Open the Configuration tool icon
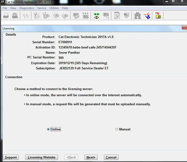This screenshot has width=187, height=162. (x=85, y=15)
